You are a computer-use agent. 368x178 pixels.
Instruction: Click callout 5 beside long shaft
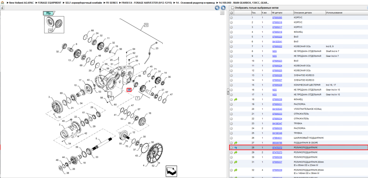coord(96,139)
